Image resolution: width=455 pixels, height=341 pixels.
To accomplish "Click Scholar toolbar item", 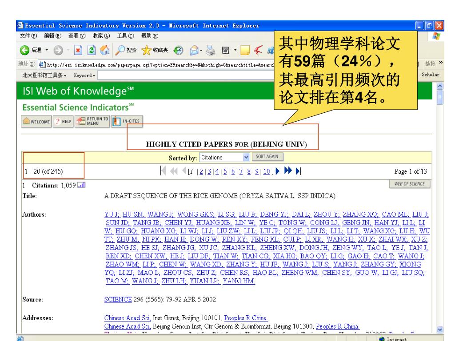I will click(430, 75).
